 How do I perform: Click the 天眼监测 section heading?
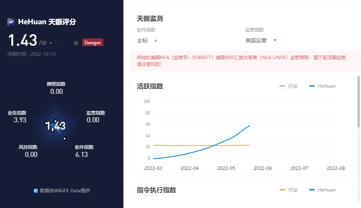tap(150, 19)
